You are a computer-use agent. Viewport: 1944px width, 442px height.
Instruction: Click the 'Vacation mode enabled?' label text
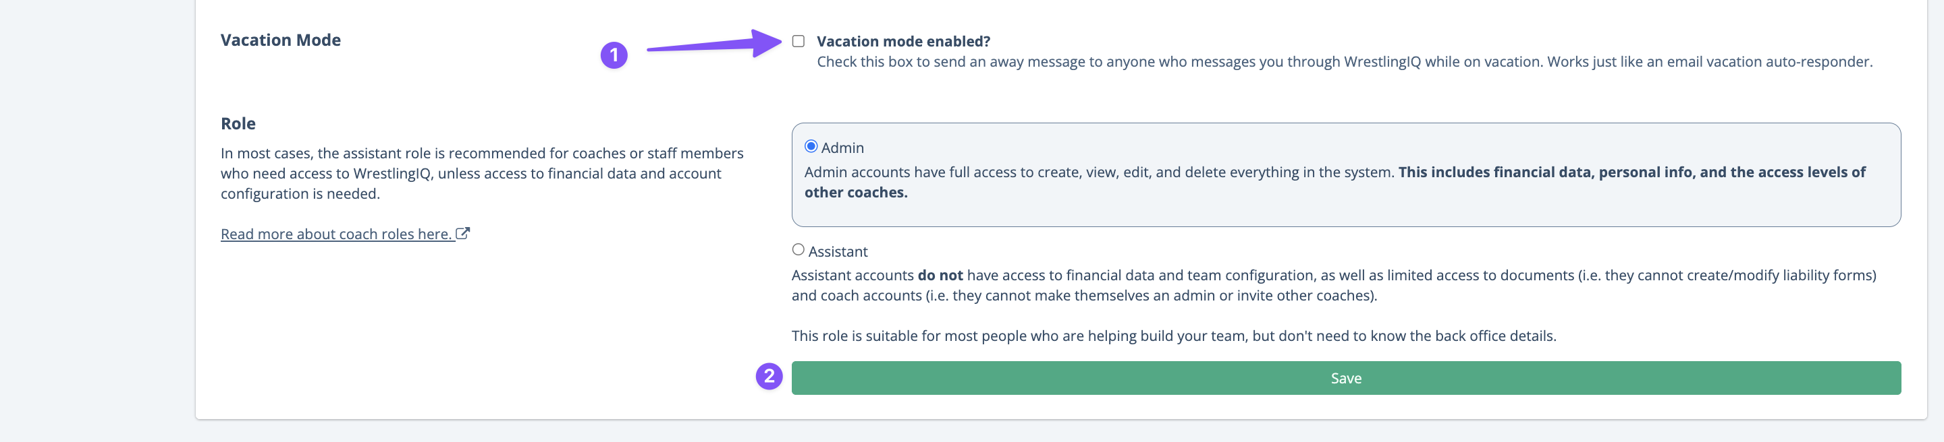(x=903, y=41)
